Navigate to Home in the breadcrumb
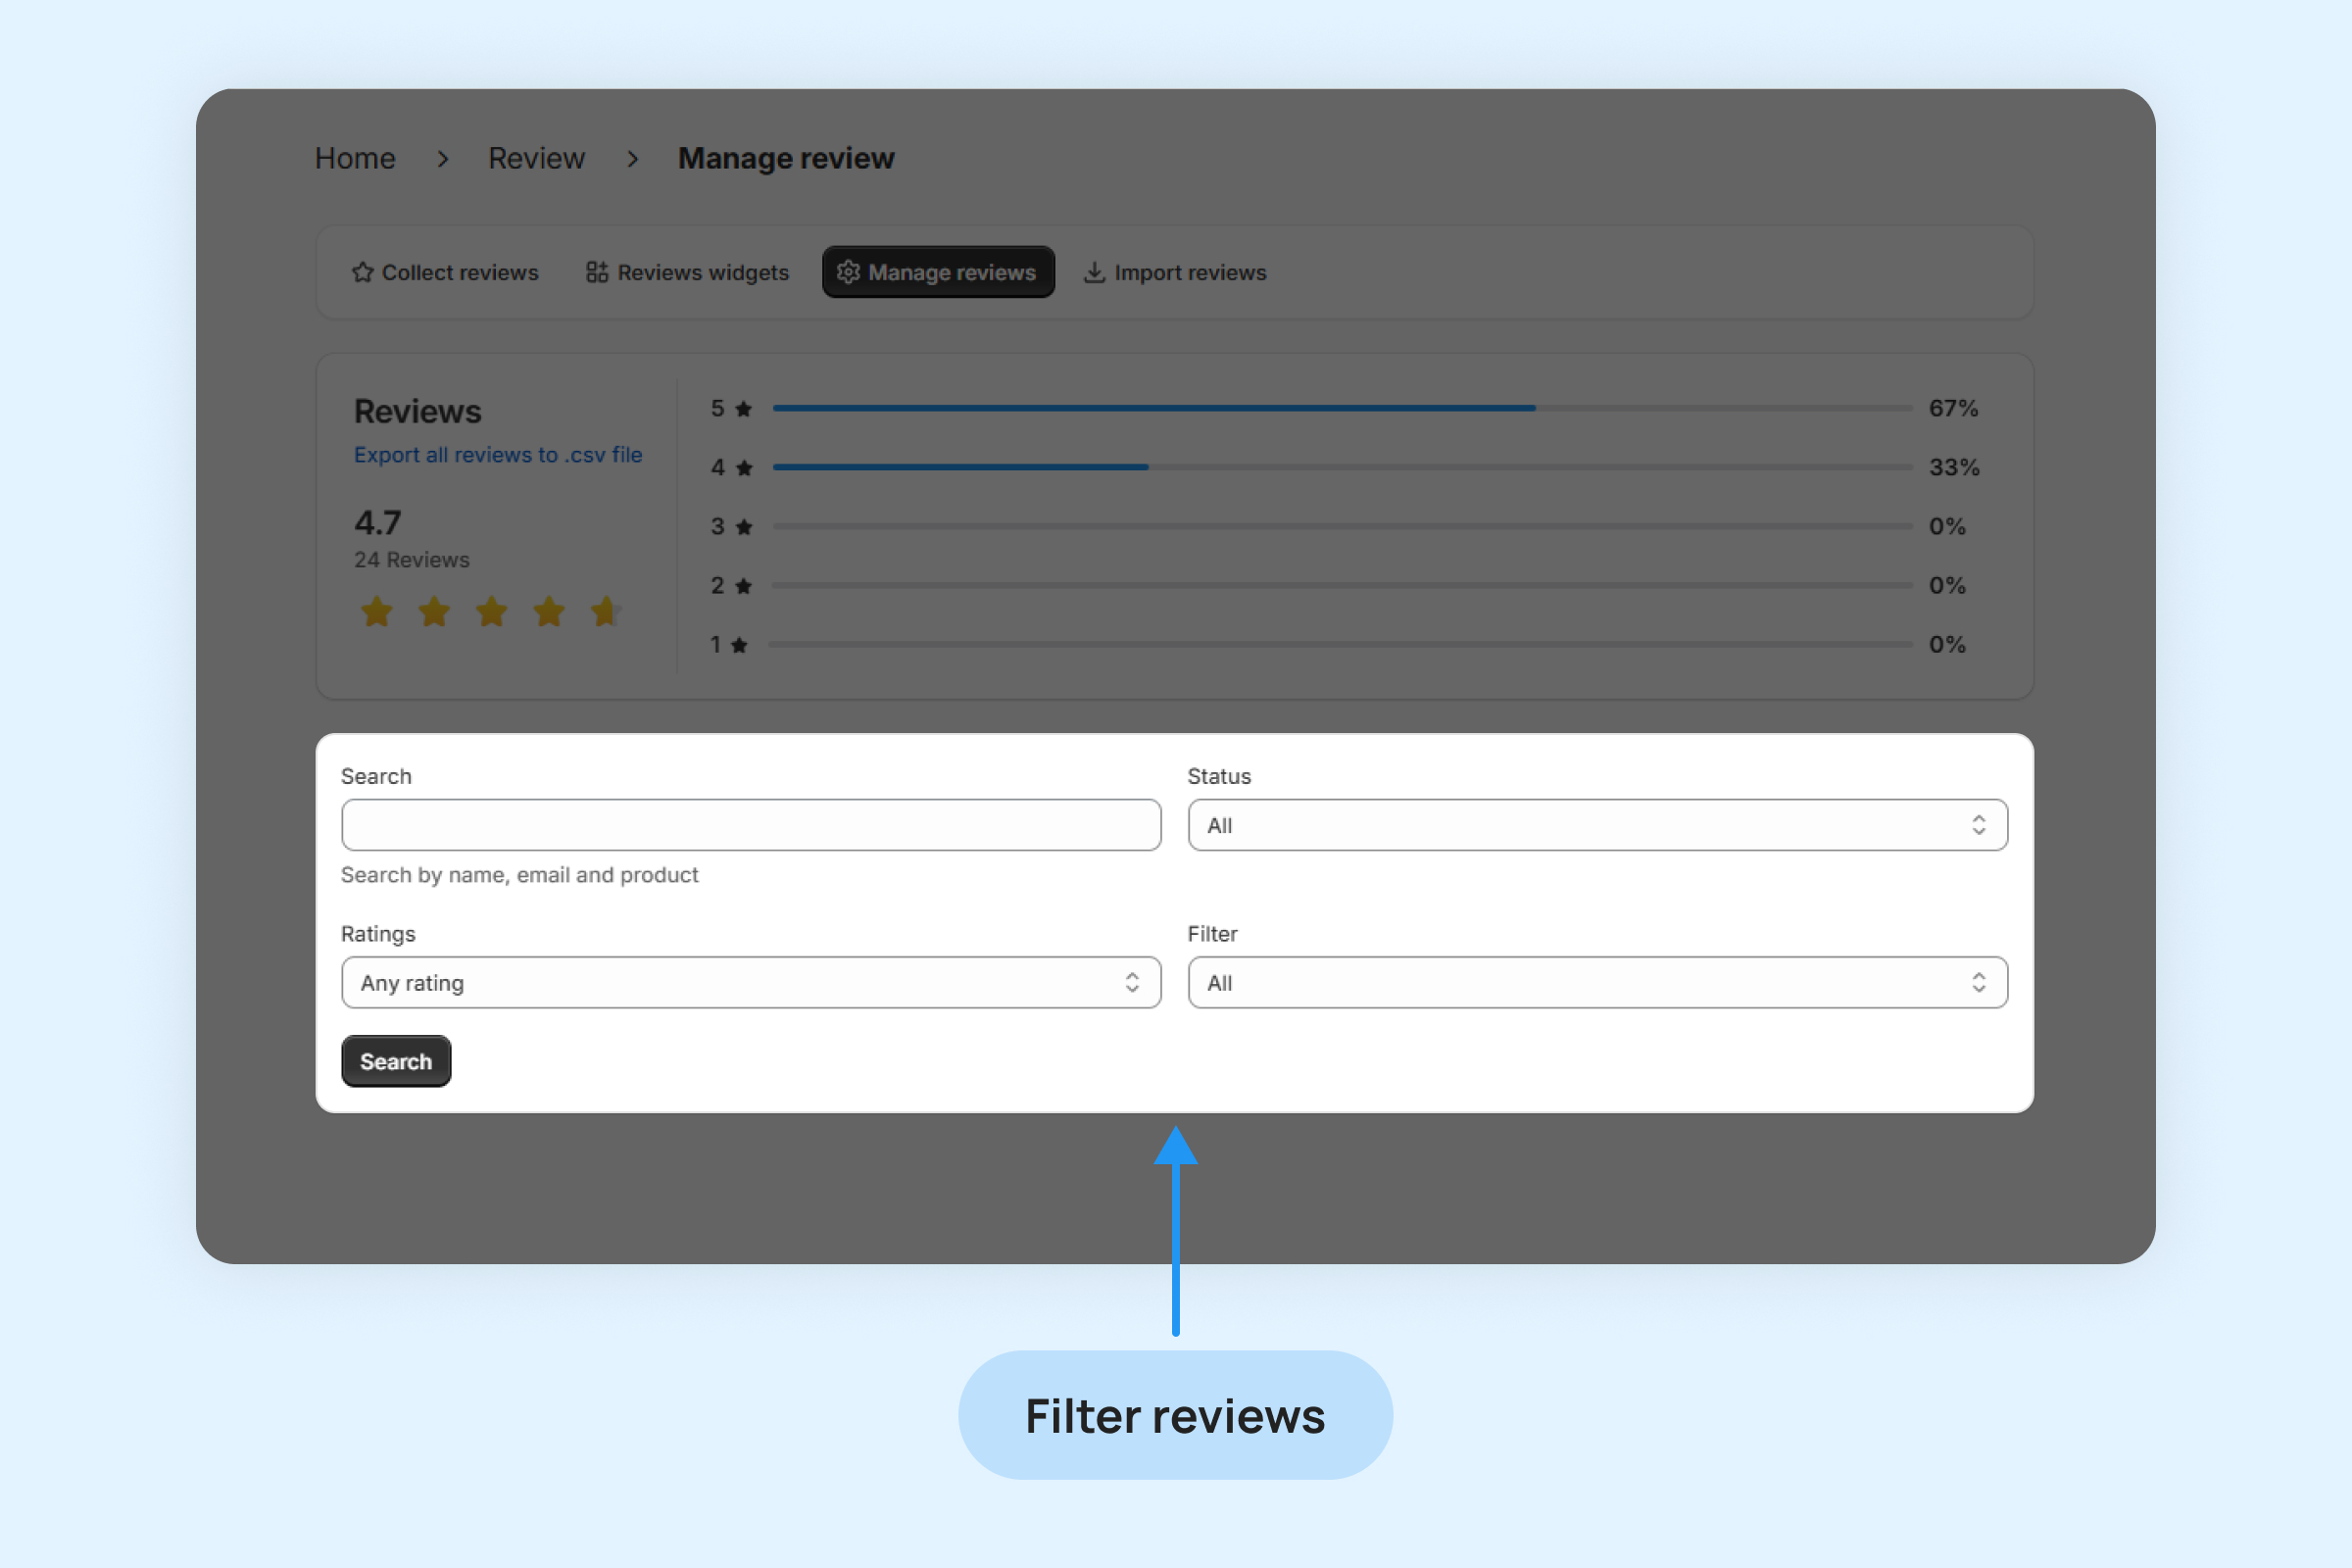Image resolution: width=2352 pixels, height=1568 pixels. pyautogui.click(x=355, y=158)
